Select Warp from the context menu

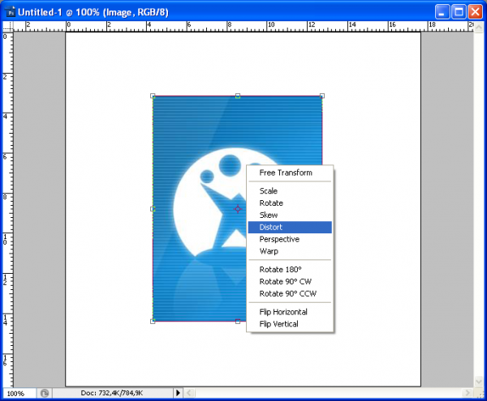pos(268,252)
